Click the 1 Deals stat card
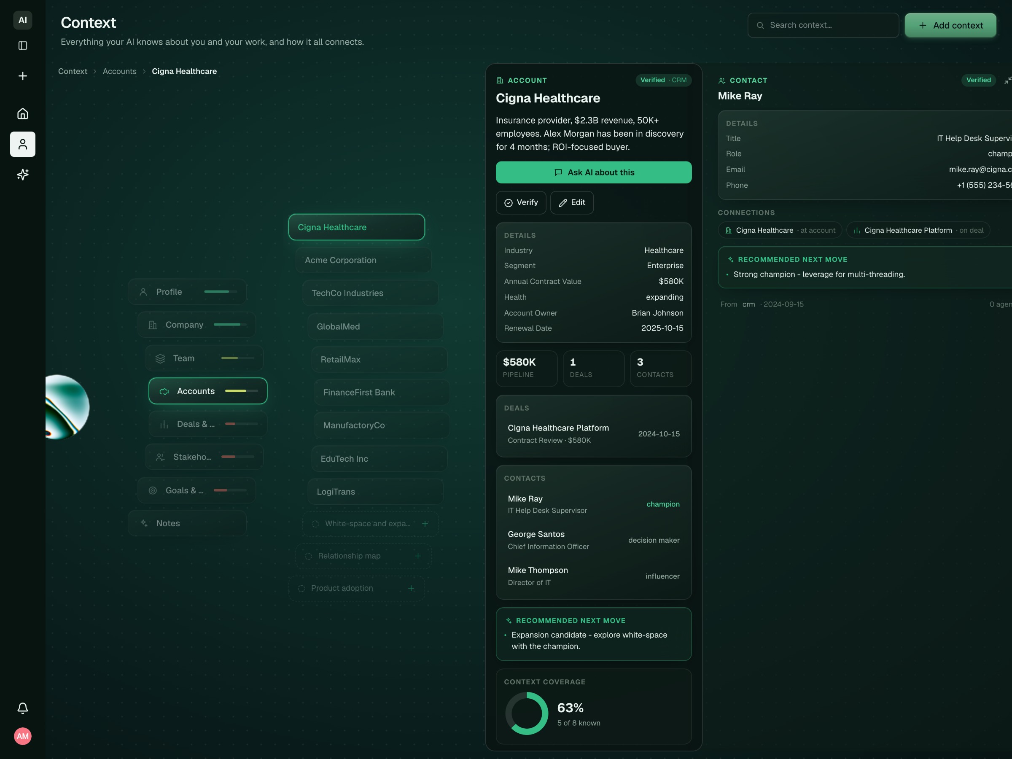 [593, 369]
